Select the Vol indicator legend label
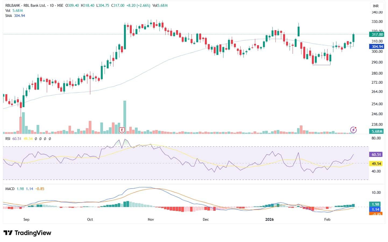The width and height of the screenshot is (388, 242). pyautogui.click(x=8, y=10)
